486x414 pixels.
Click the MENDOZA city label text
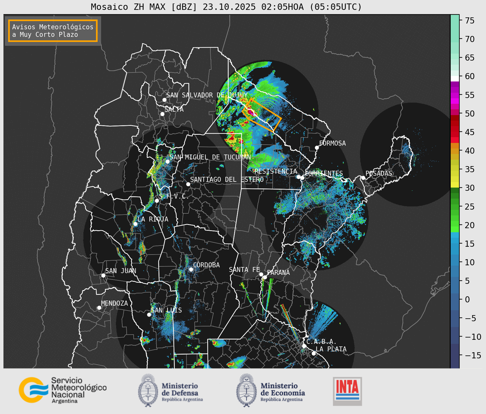tap(114, 303)
